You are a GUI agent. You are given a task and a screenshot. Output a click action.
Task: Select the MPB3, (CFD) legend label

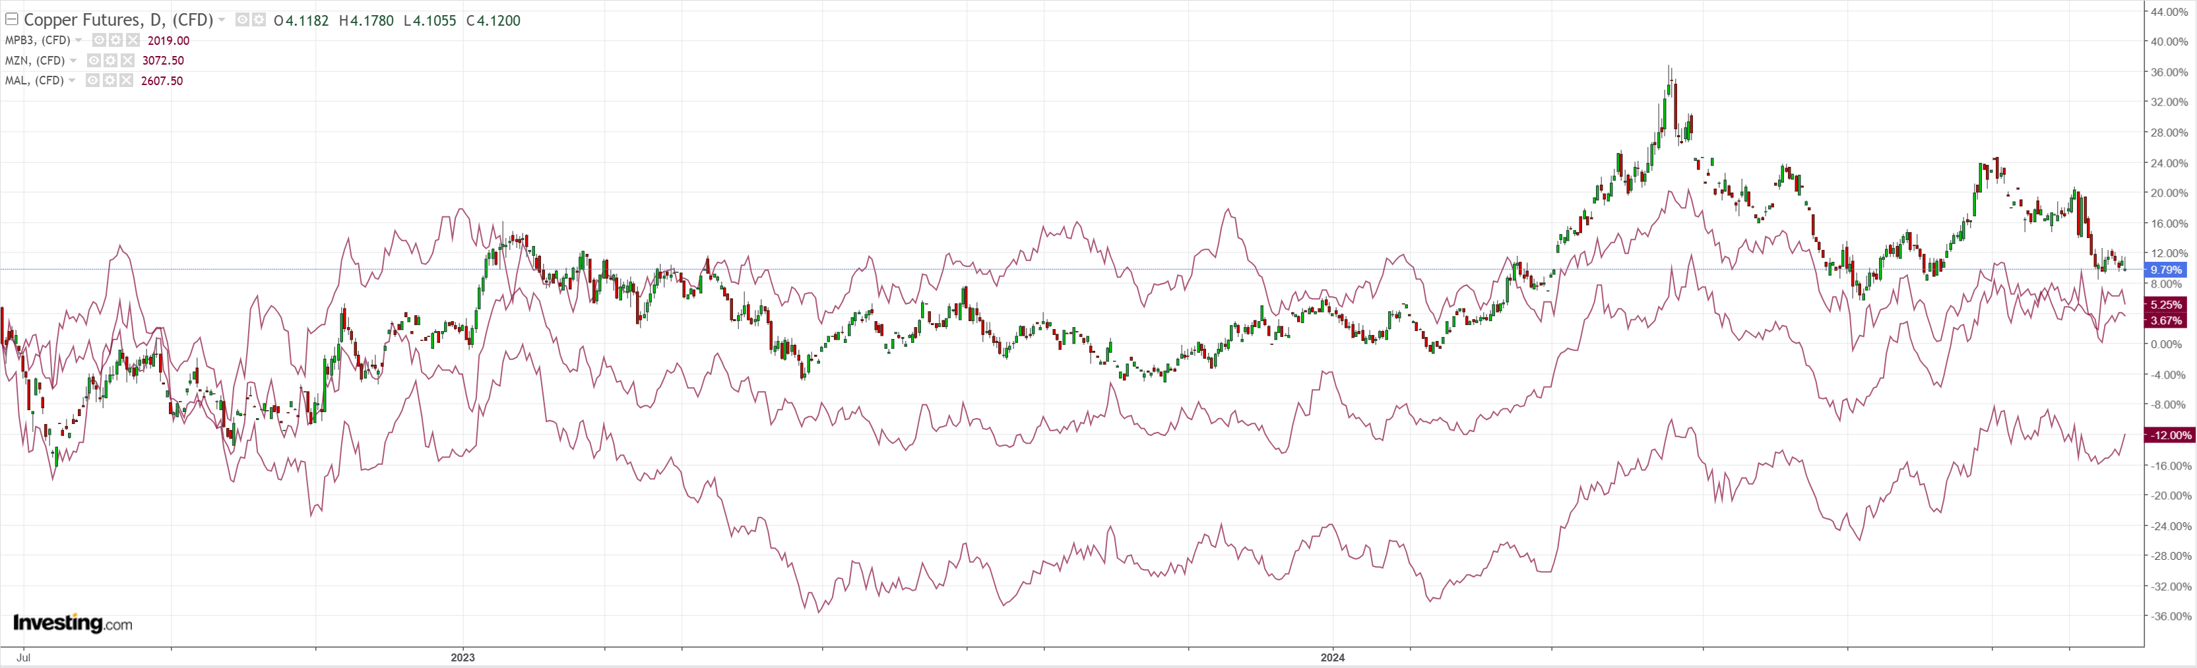(x=38, y=40)
